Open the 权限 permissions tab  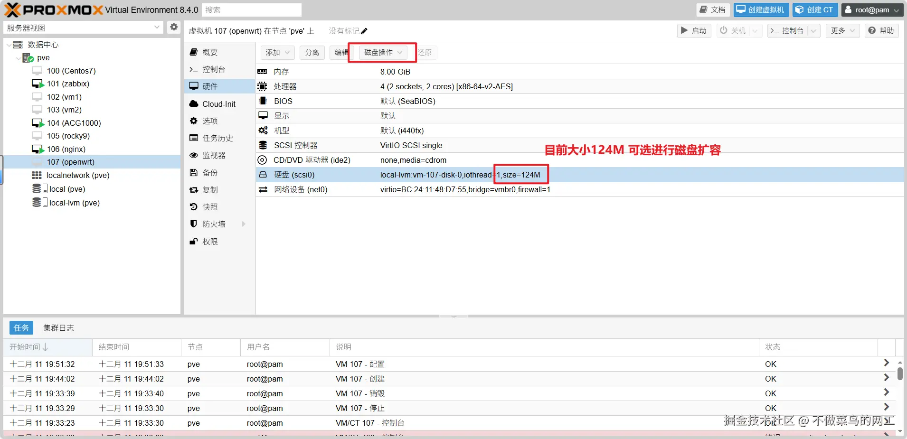point(219,242)
